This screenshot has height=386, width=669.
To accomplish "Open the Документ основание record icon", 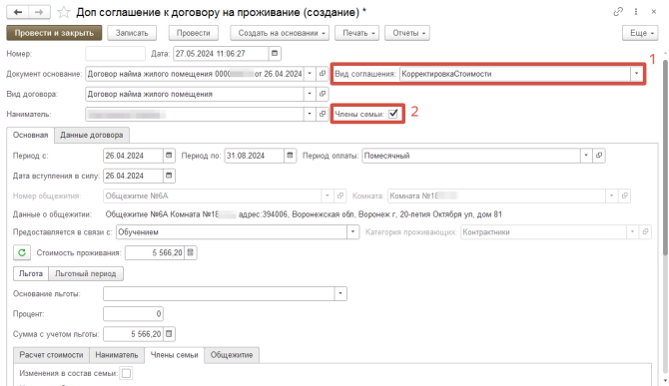I will 323,73.
